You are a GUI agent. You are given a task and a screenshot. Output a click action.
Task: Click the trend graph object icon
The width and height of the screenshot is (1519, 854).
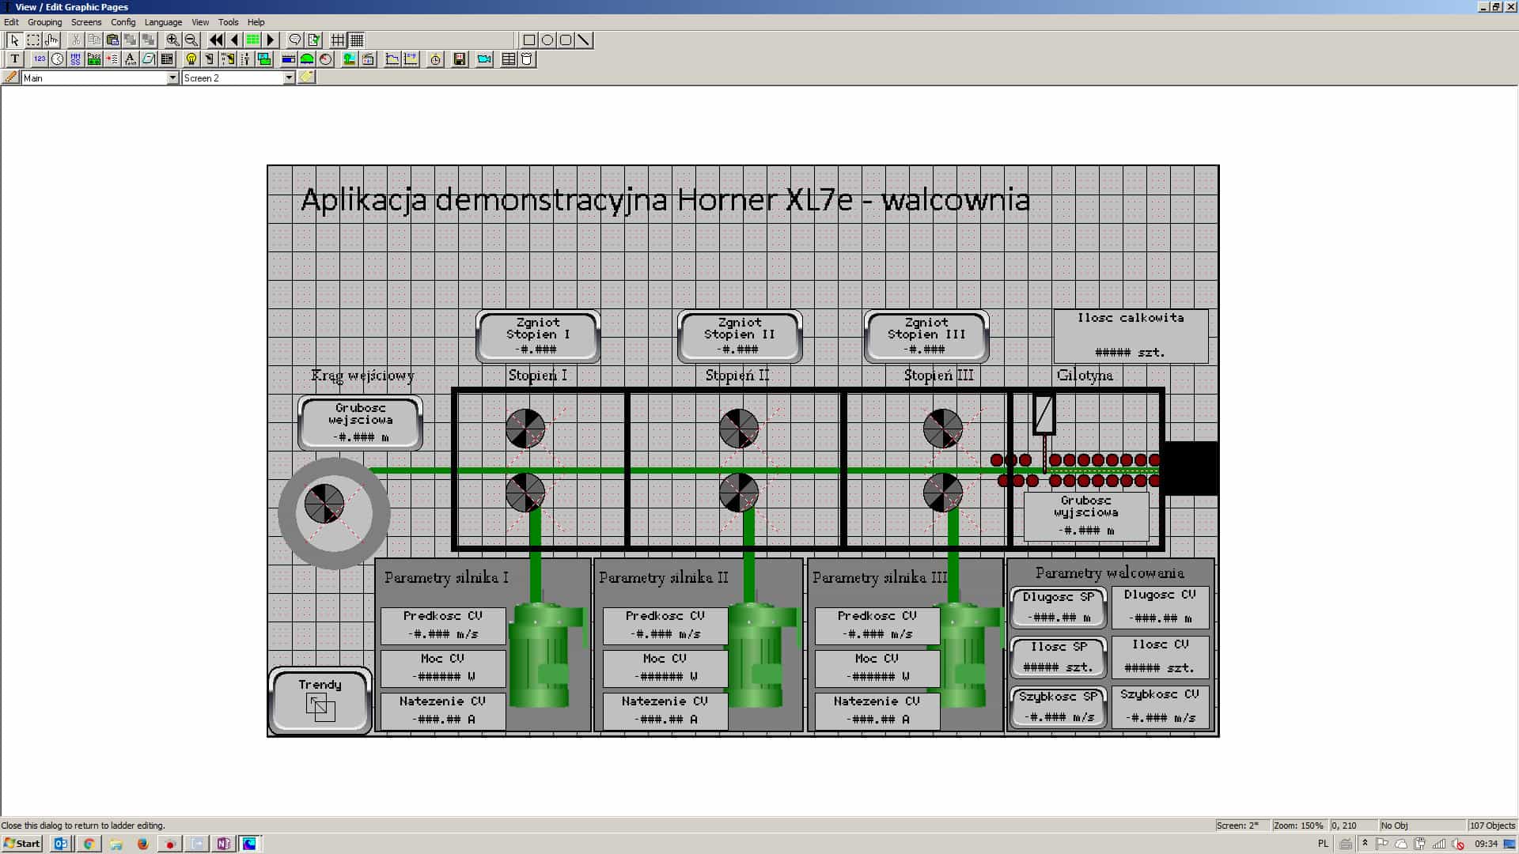(x=392, y=59)
